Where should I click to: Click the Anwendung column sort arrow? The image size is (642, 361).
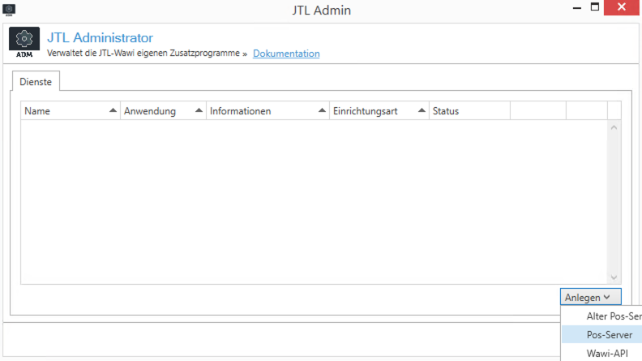click(198, 110)
